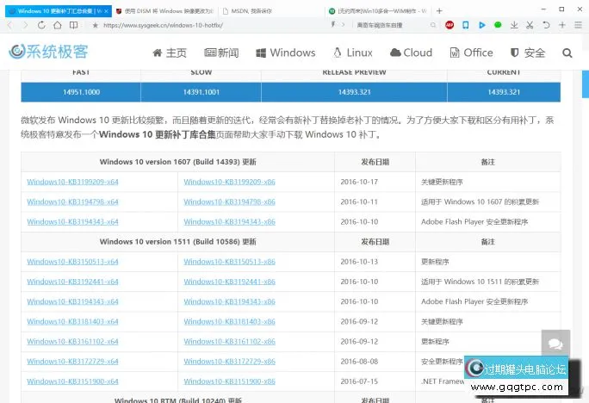
Task: Click the page vertical scrollbar thumb
Action: click(586, 84)
